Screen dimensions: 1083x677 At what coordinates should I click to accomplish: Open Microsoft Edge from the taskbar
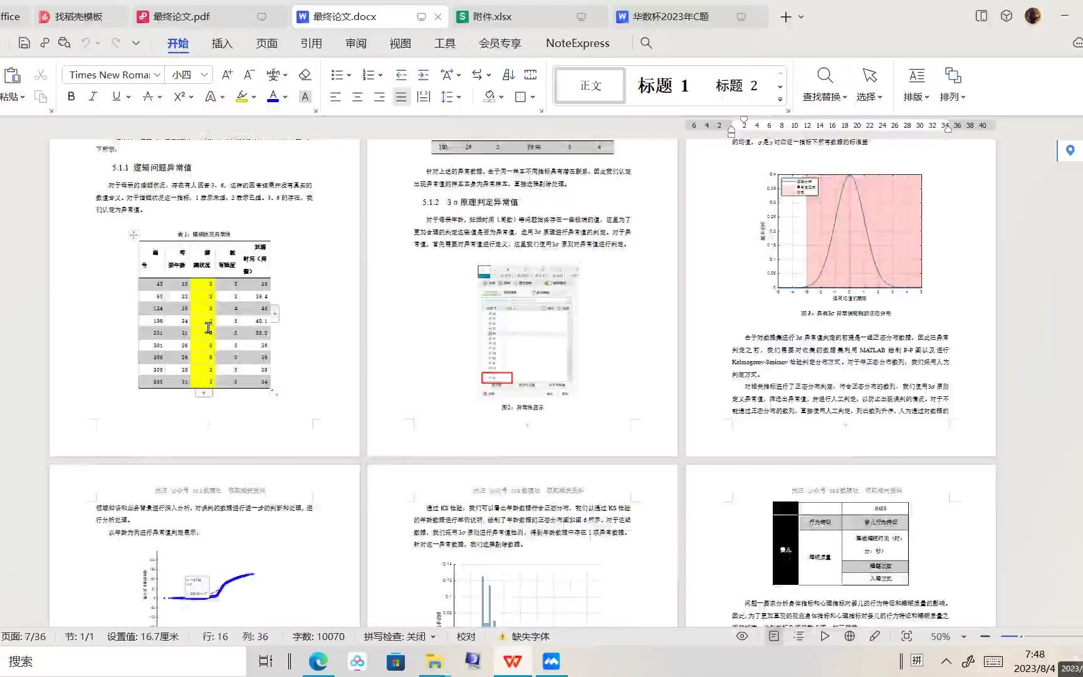(318, 661)
